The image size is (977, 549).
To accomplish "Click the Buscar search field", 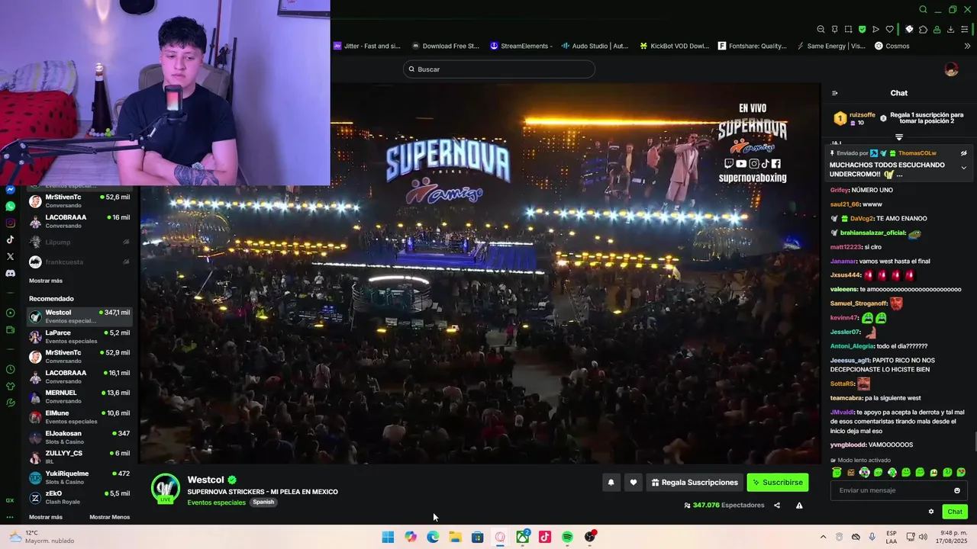I will 499,69.
